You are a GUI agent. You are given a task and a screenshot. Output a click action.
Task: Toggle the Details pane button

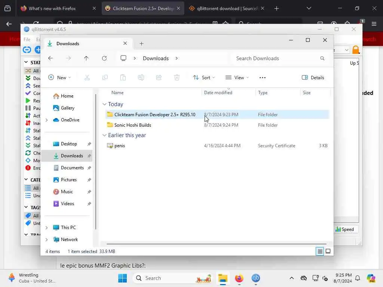(313, 78)
